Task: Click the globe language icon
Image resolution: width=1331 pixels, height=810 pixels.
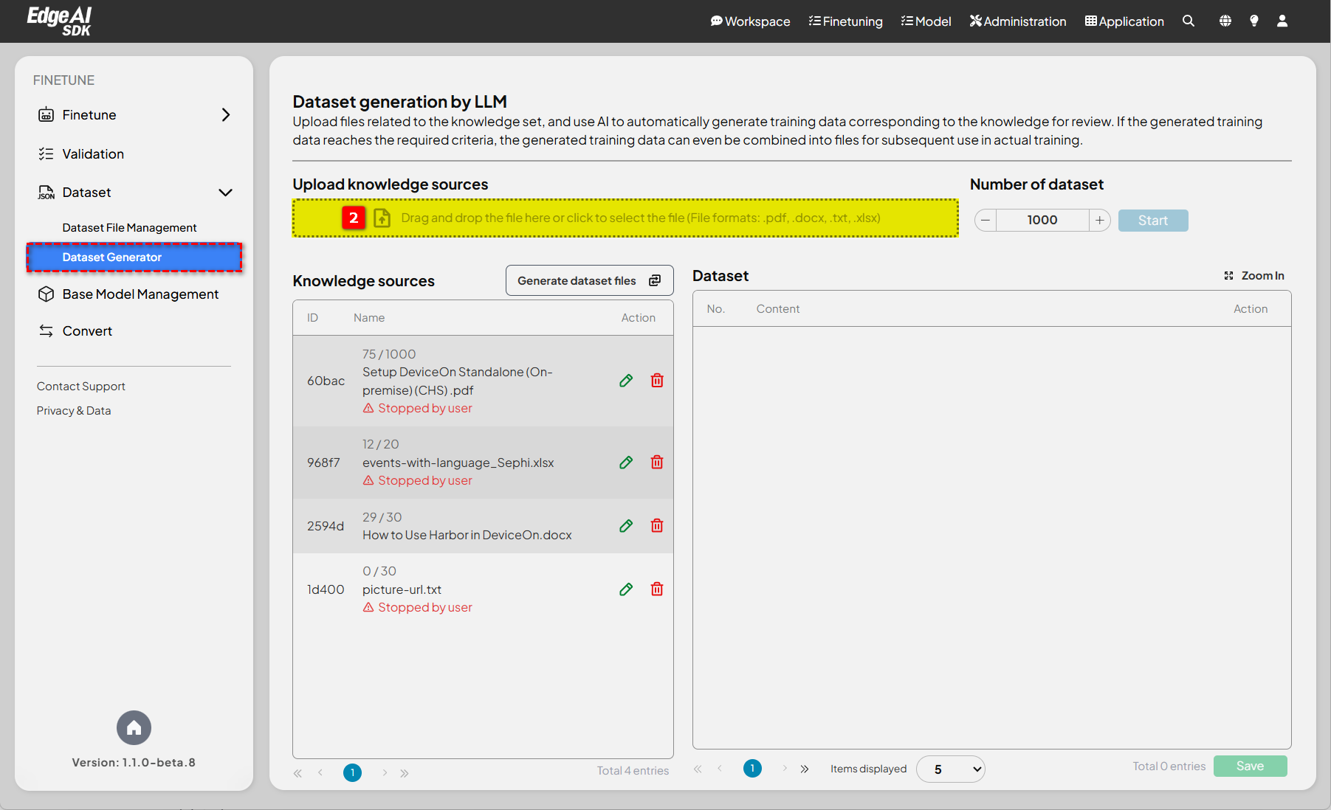Action: [x=1225, y=21]
